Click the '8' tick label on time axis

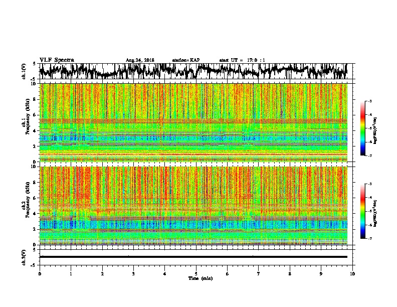coord(290,273)
